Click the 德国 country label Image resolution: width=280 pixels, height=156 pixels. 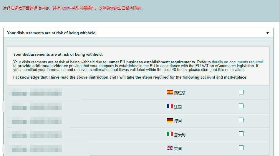click(x=178, y=121)
